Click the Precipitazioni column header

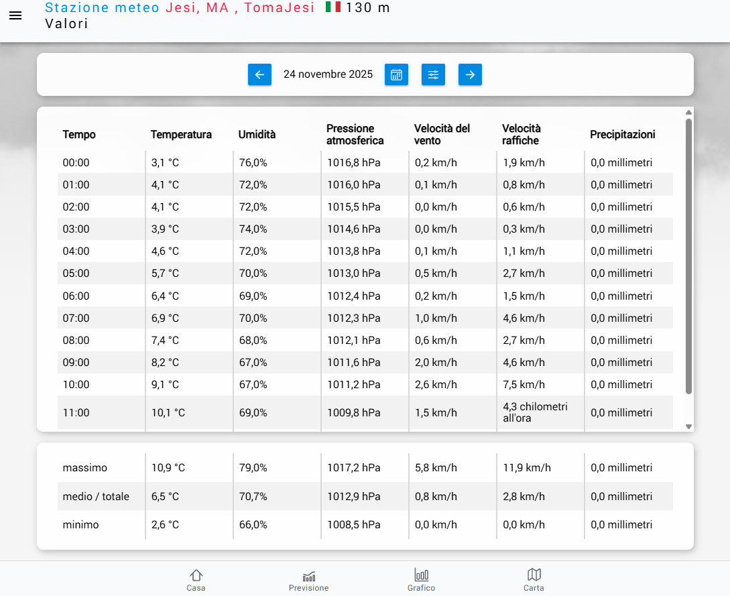(x=622, y=134)
